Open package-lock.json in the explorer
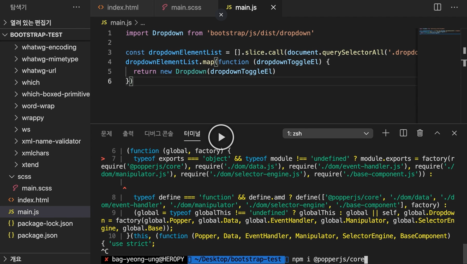Image resolution: width=467 pixels, height=264 pixels. tap(45, 224)
